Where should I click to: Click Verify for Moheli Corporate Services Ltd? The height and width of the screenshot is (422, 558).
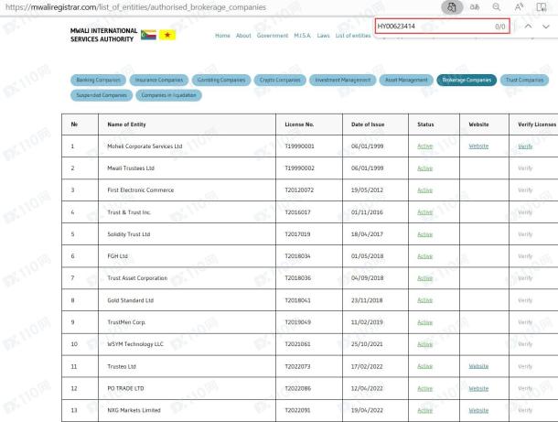(x=525, y=146)
